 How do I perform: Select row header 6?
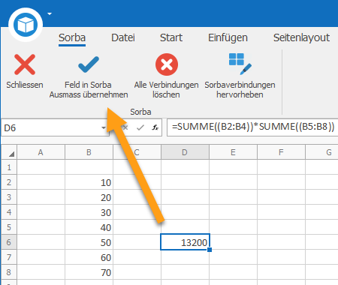[9, 242]
